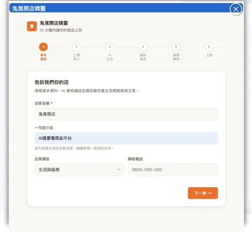The width and height of the screenshot is (252, 232).
Task: Go to step 3 AI生成
Action: pyautogui.click(x=109, y=47)
